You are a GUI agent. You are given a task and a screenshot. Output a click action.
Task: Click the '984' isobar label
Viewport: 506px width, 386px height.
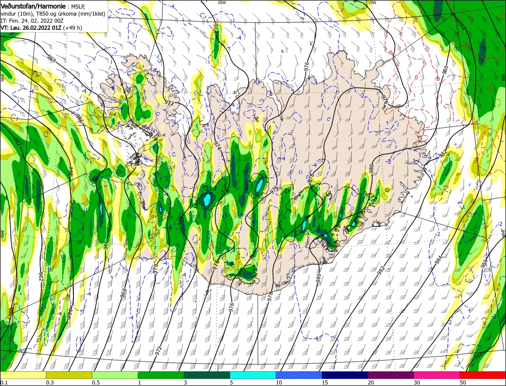click(x=439, y=260)
